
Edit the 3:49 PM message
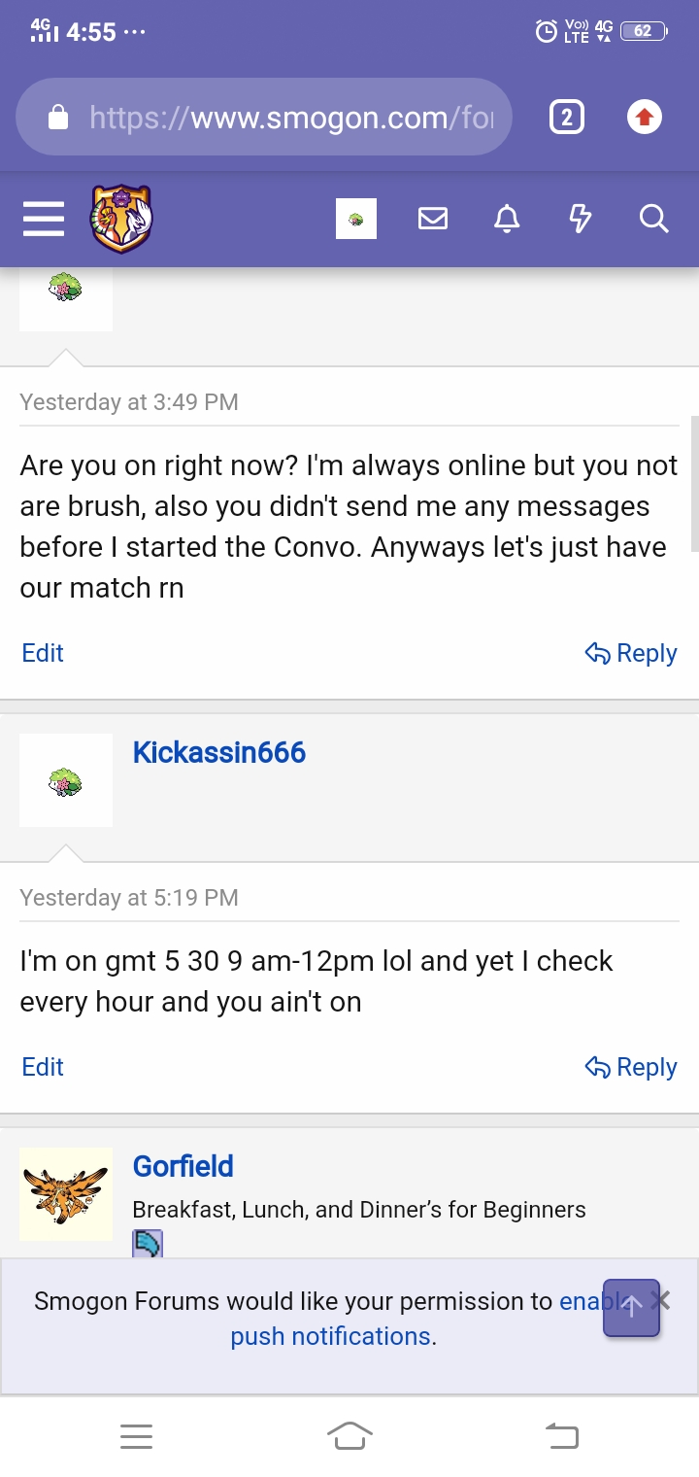coord(43,653)
